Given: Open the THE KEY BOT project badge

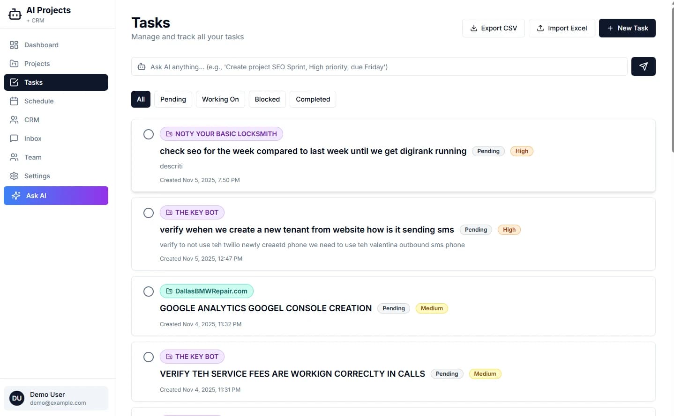Looking at the screenshot, I should tap(192, 212).
